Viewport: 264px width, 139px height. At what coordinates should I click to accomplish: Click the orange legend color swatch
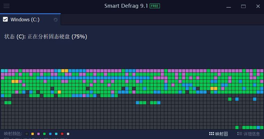(32, 134)
